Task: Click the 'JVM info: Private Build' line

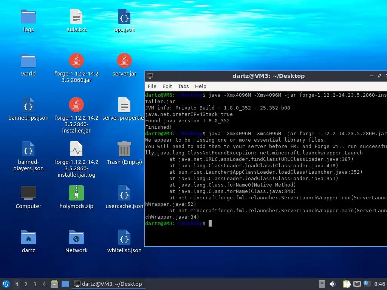Action: click(217, 108)
